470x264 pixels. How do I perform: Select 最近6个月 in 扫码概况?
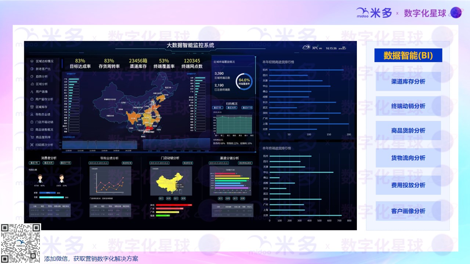pos(247,108)
